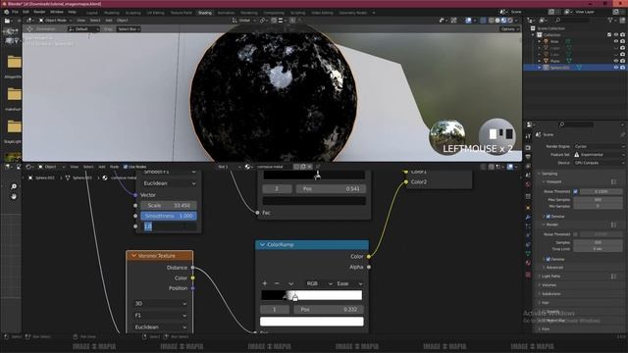Open the Device GPU Compute dropdown
The image size is (628, 353).
click(599, 163)
